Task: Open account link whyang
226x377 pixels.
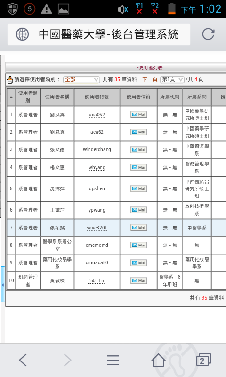Action: point(97,168)
